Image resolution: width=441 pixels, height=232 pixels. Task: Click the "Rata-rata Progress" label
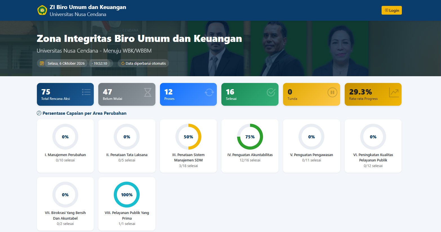[363, 99]
